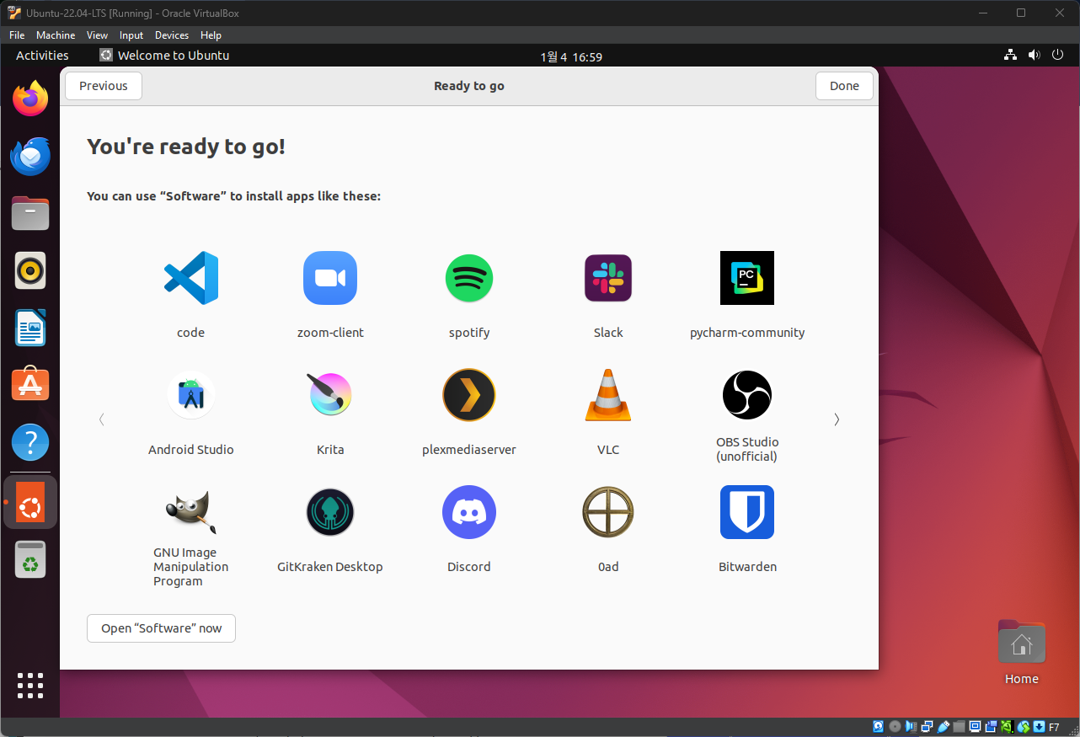Click the USB indicator in VirtualBox status bar
This screenshot has height=737, width=1080.
pyautogui.click(x=944, y=727)
